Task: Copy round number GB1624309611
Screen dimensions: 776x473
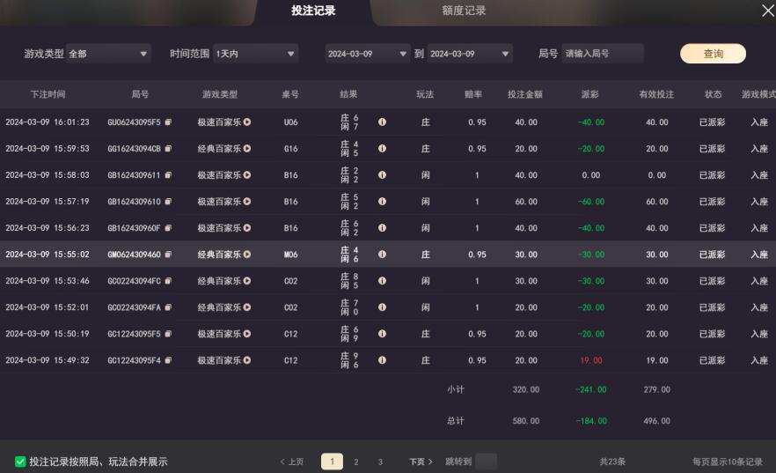Action: pyautogui.click(x=168, y=174)
